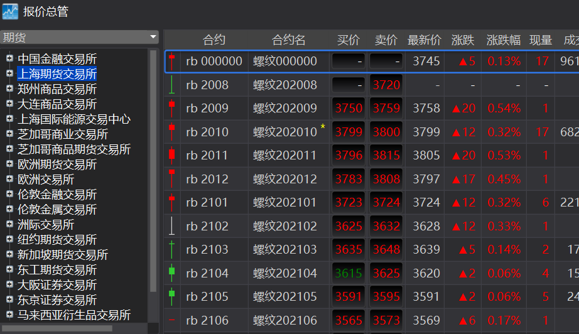Screen dimensions: 579x334
Task: Click candlestick icon for rb 2102
Action: pyautogui.click(x=171, y=226)
